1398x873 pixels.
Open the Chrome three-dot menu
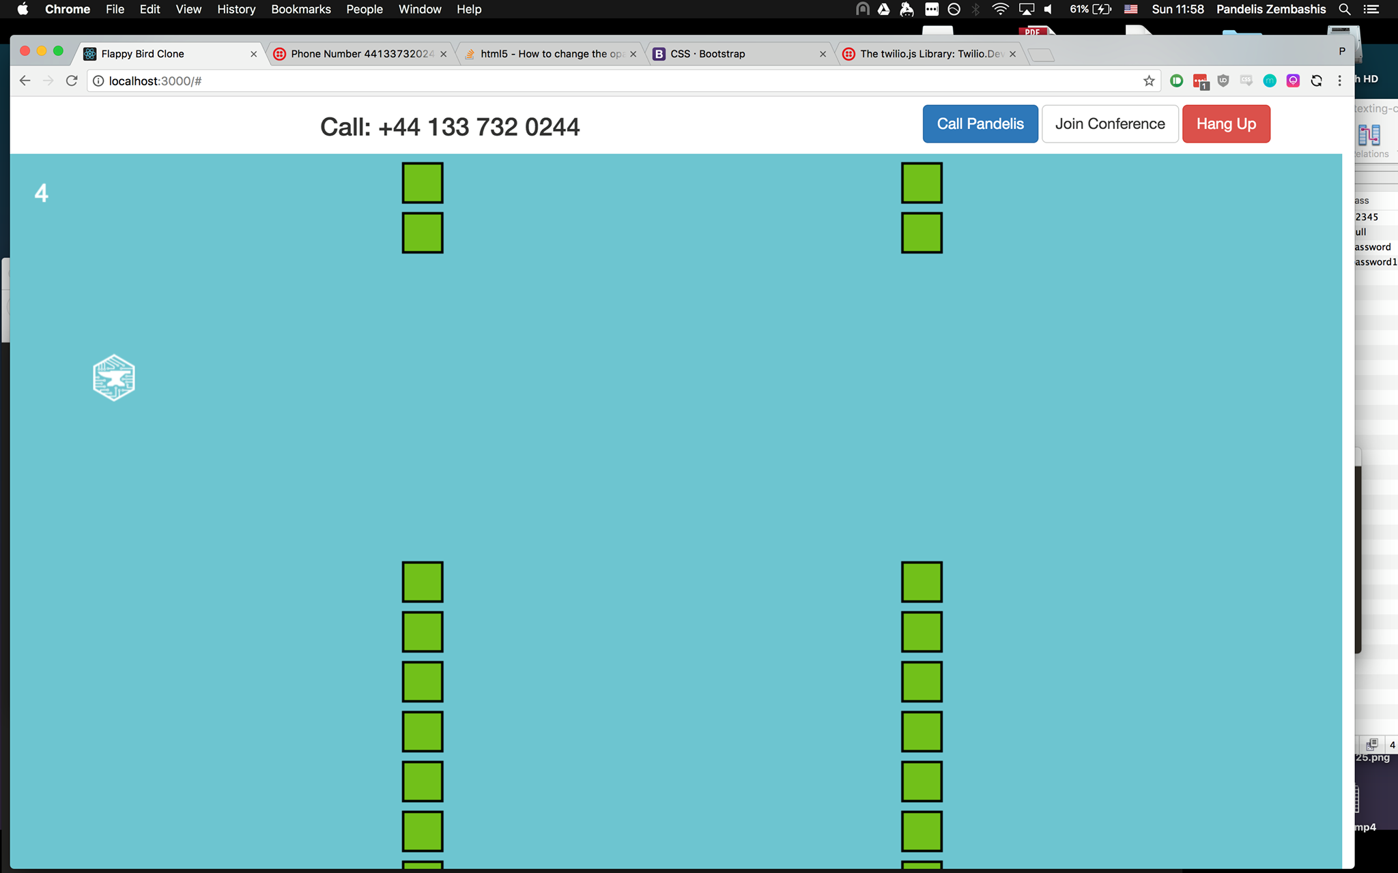coord(1339,80)
